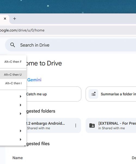Viewport: 136px width, 164px height.
Task: Click the address bar showing drive/u/0/home
Action: click(x=68, y=30)
